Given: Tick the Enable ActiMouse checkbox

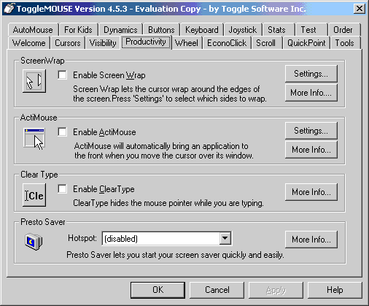Looking at the screenshot, I should 63,132.
